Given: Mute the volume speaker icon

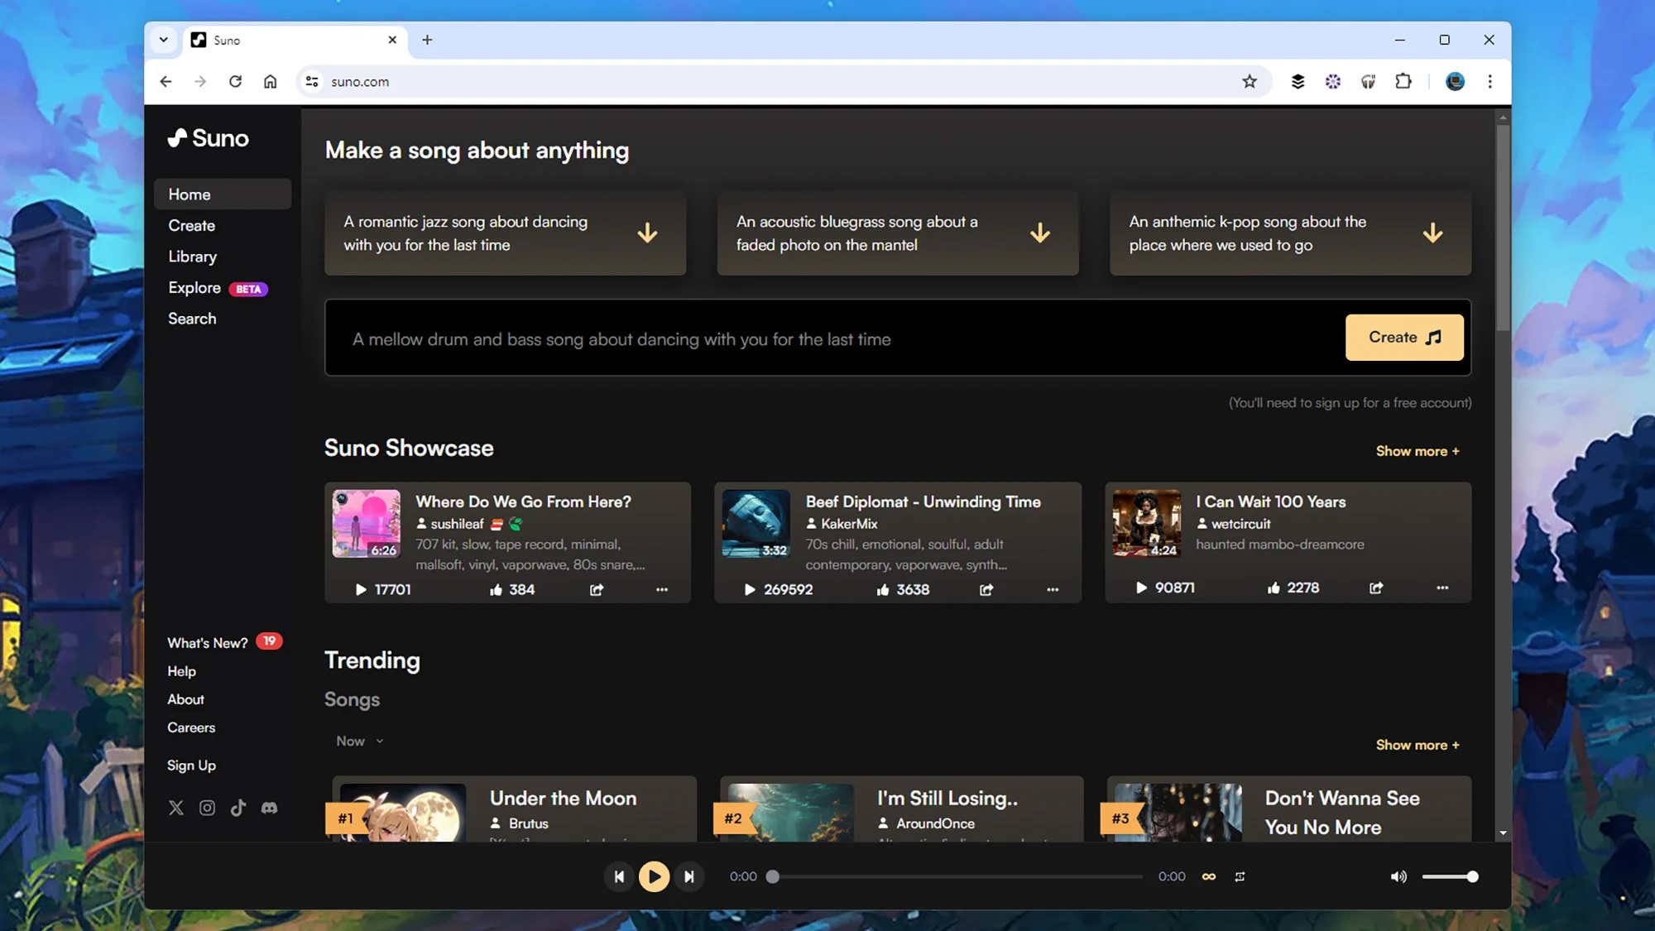Looking at the screenshot, I should click(x=1398, y=876).
